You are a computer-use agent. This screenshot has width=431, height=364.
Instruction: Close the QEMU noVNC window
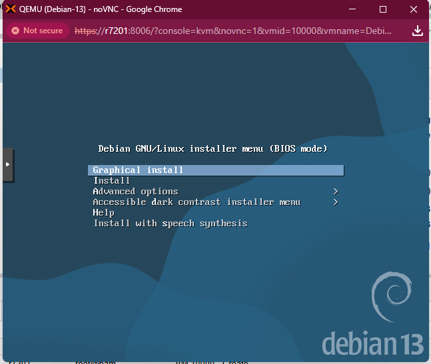(414, 9)
